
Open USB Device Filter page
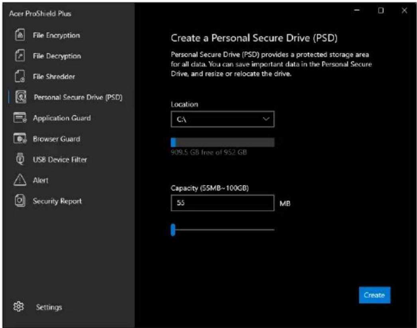click(x=60, y=160)
